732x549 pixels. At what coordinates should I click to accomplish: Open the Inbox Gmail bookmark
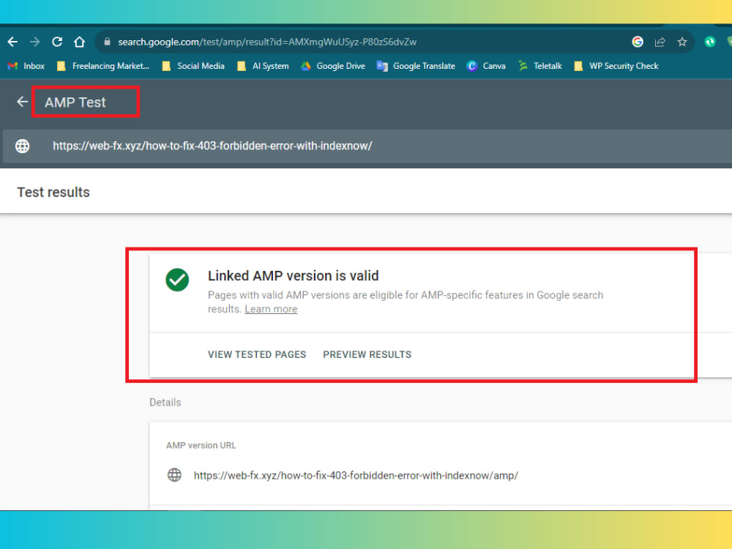[26, 66]
